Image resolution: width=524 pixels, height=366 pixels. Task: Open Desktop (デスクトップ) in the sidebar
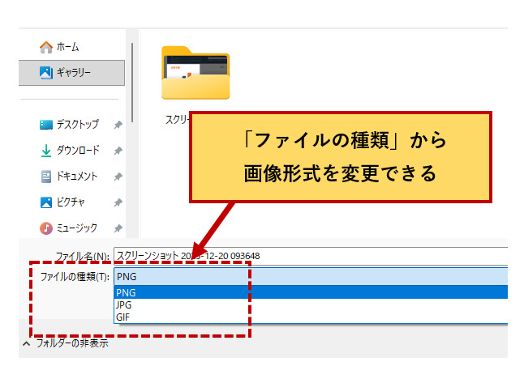pyautogui.click(x=69, y=125)
